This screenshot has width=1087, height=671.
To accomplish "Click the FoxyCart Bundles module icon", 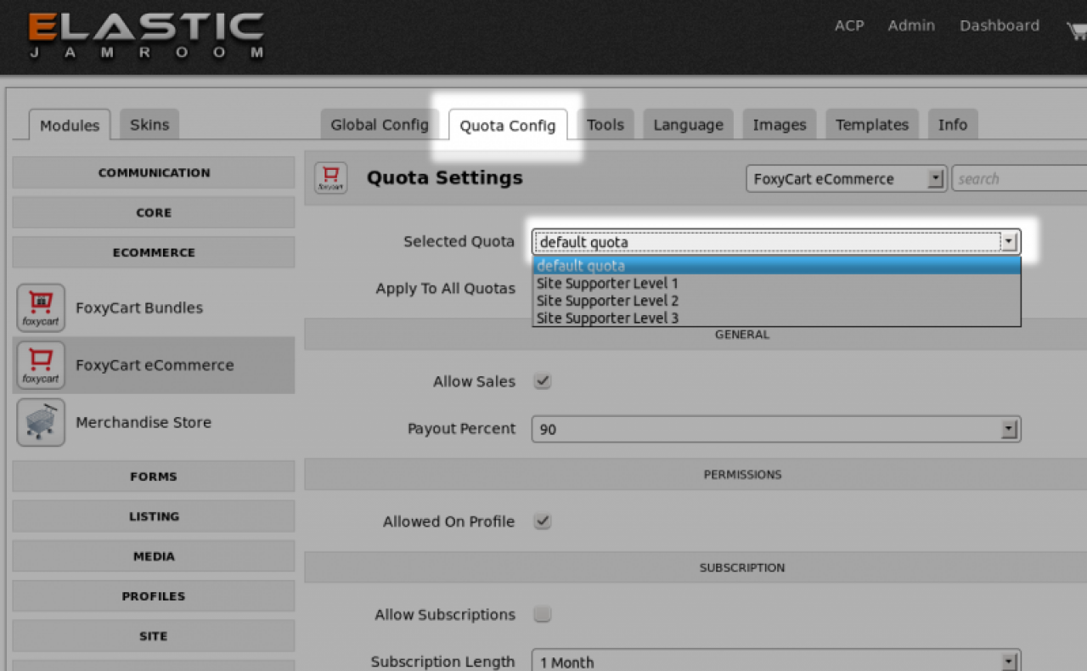I will pyautogui.click(x=41, y=307).
